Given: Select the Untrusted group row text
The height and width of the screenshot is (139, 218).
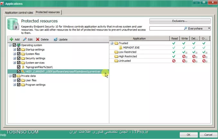Looking at the screenshot, I should (x=125, y=61).
